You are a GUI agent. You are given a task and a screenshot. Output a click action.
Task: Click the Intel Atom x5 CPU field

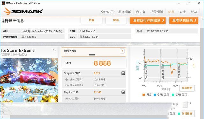pos(104,31)
